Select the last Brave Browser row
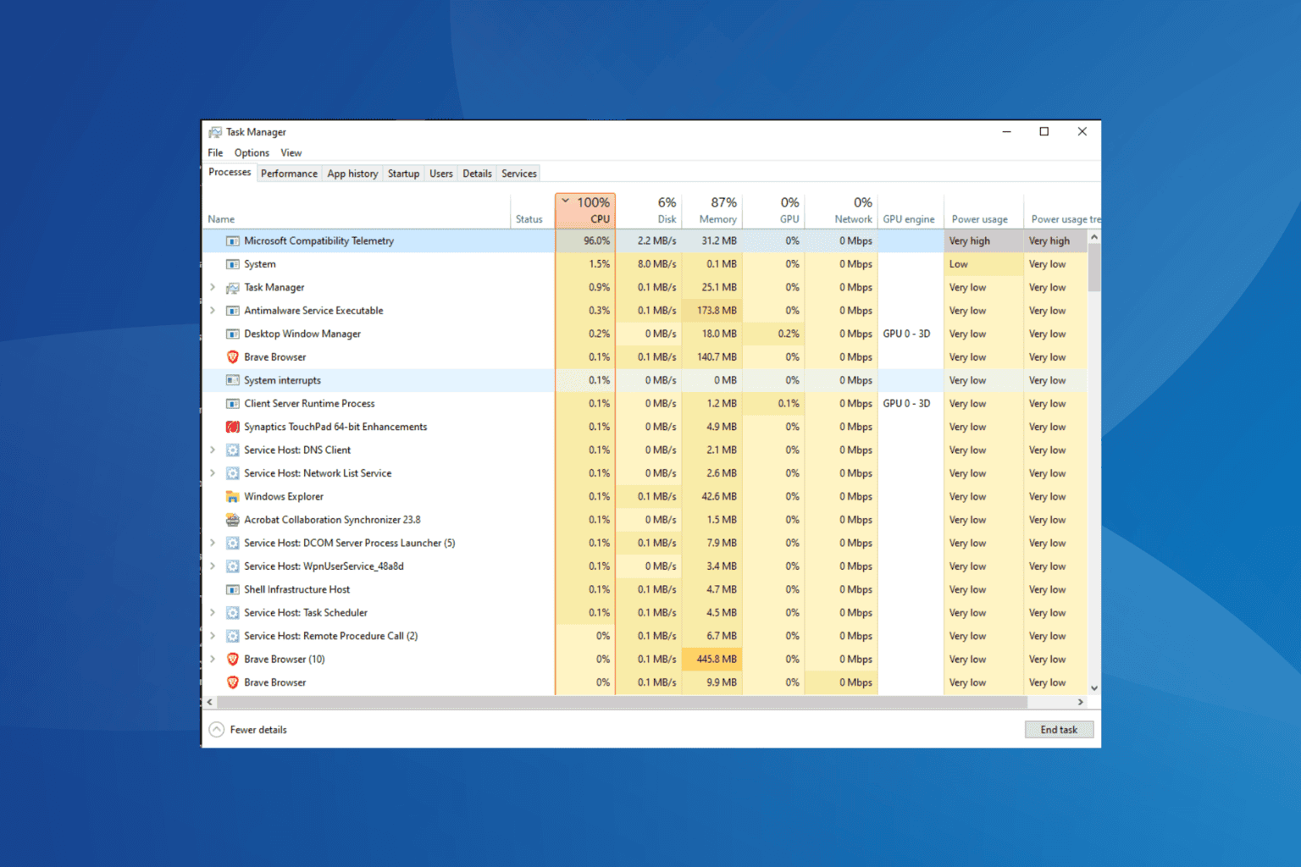 pyautogui.click(x=645, y=682)
